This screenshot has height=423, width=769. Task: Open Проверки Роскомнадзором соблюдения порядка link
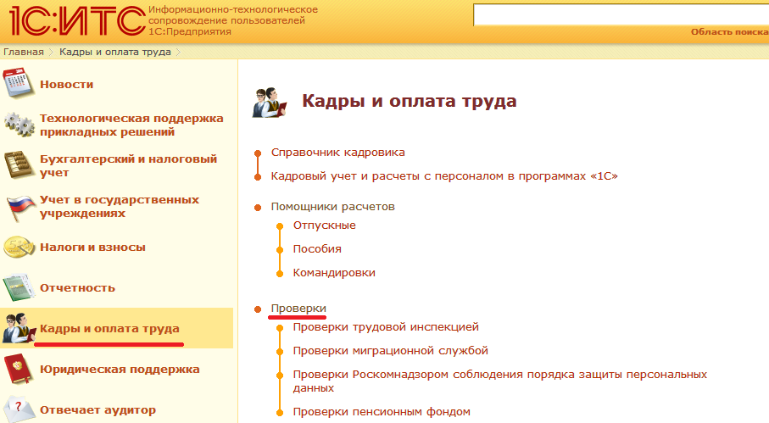[x=499, y=381]
